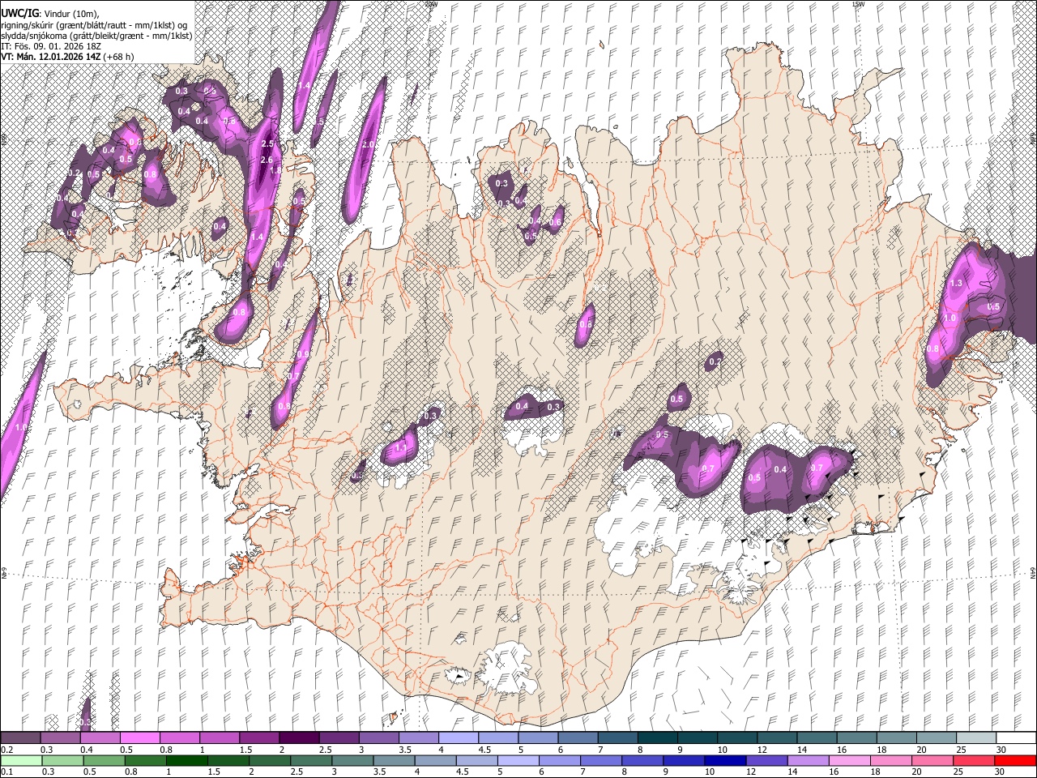
Task: Pick the dark teal snow swatch between 8 and 9
Action: point(658,738)
